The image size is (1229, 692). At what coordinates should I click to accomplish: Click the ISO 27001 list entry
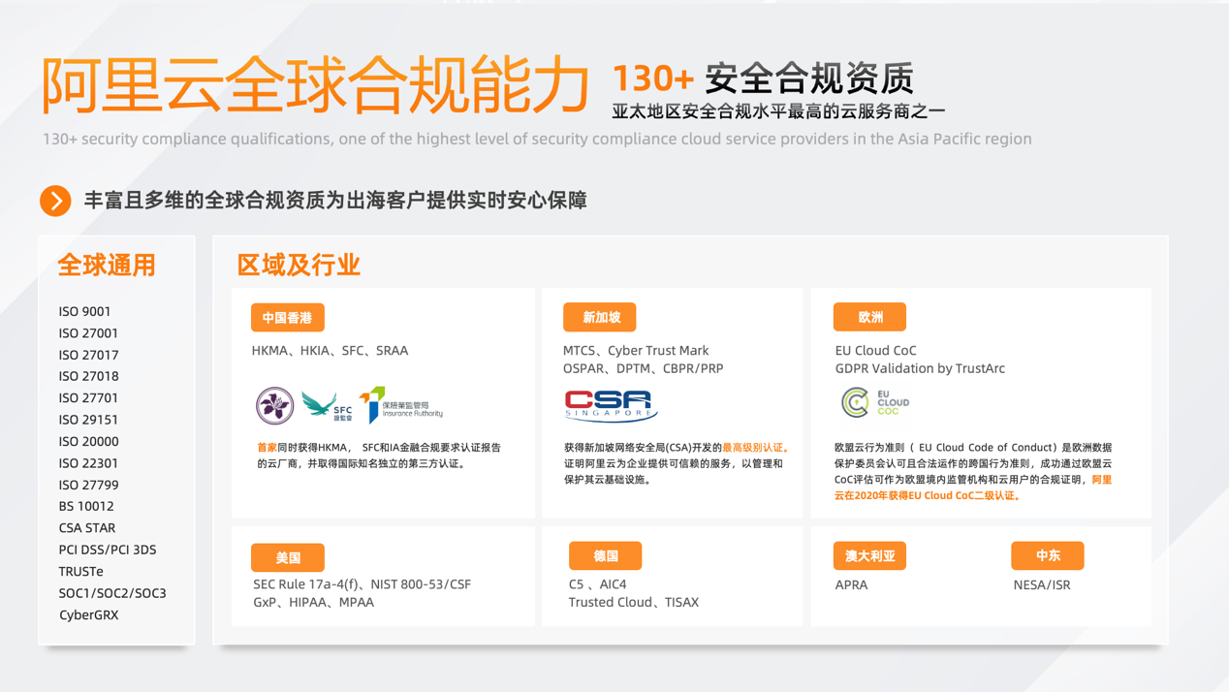click(87, 332)
